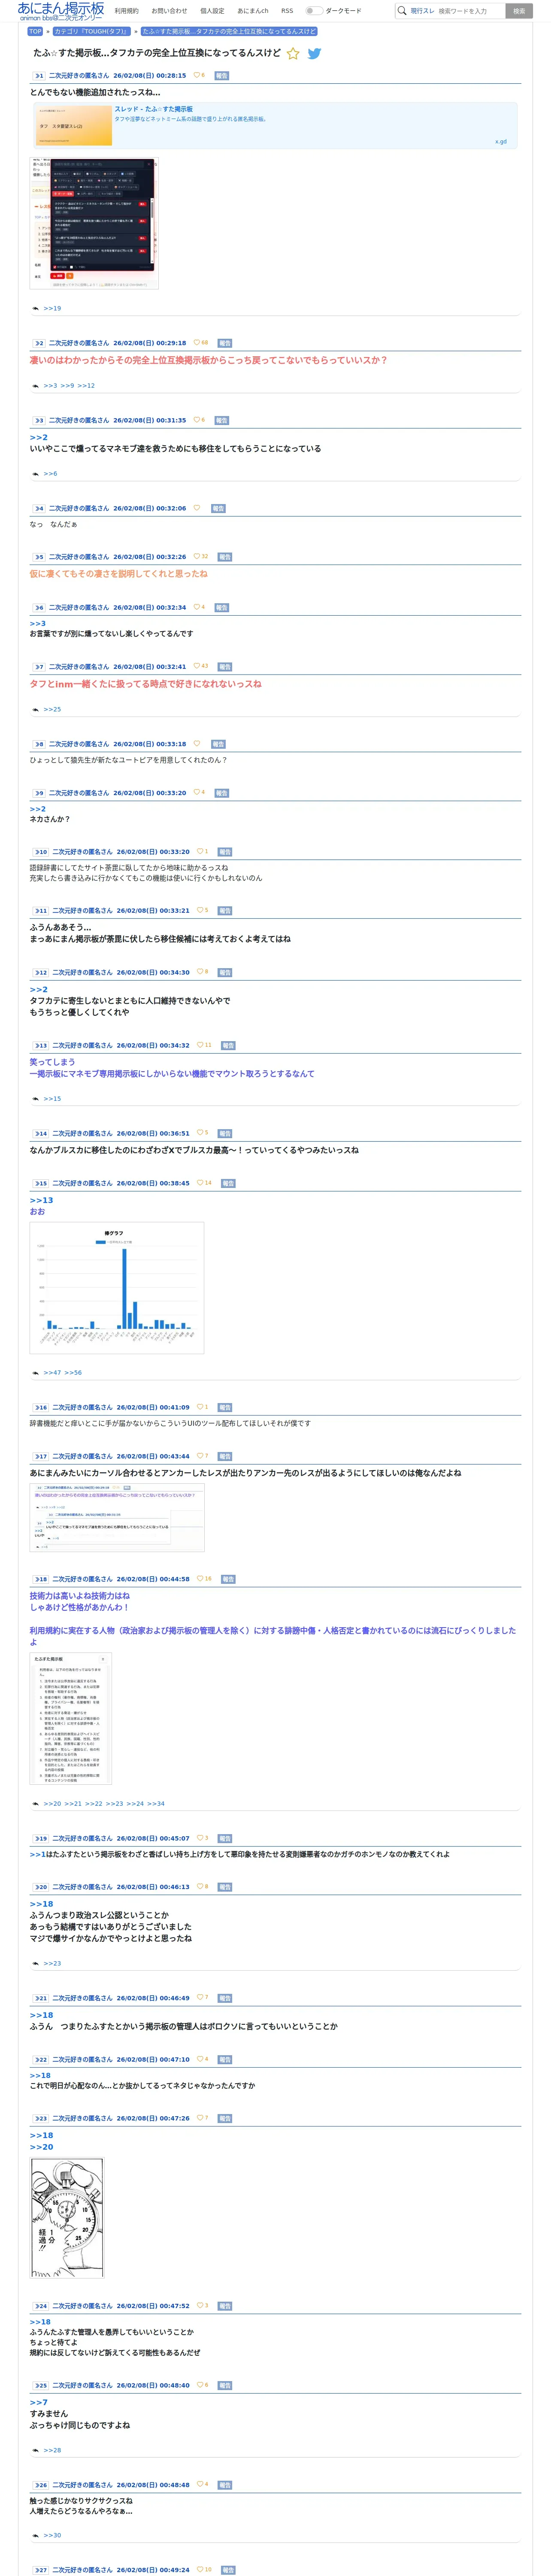This screenshot has width=551, height=2576.
Task: Report post 24 with its 報告 button
Action: [x=225, y=2306]
